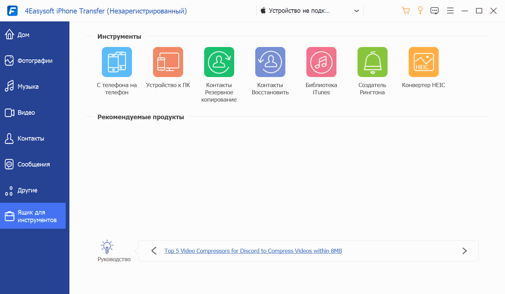
Task: Open the hamburger menu in title bar
Action: pyautogui.click(x=450, y=11)
